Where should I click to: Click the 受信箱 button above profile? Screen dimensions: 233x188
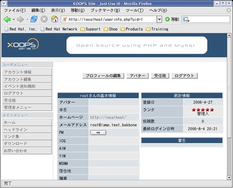(x=160, y=75)
